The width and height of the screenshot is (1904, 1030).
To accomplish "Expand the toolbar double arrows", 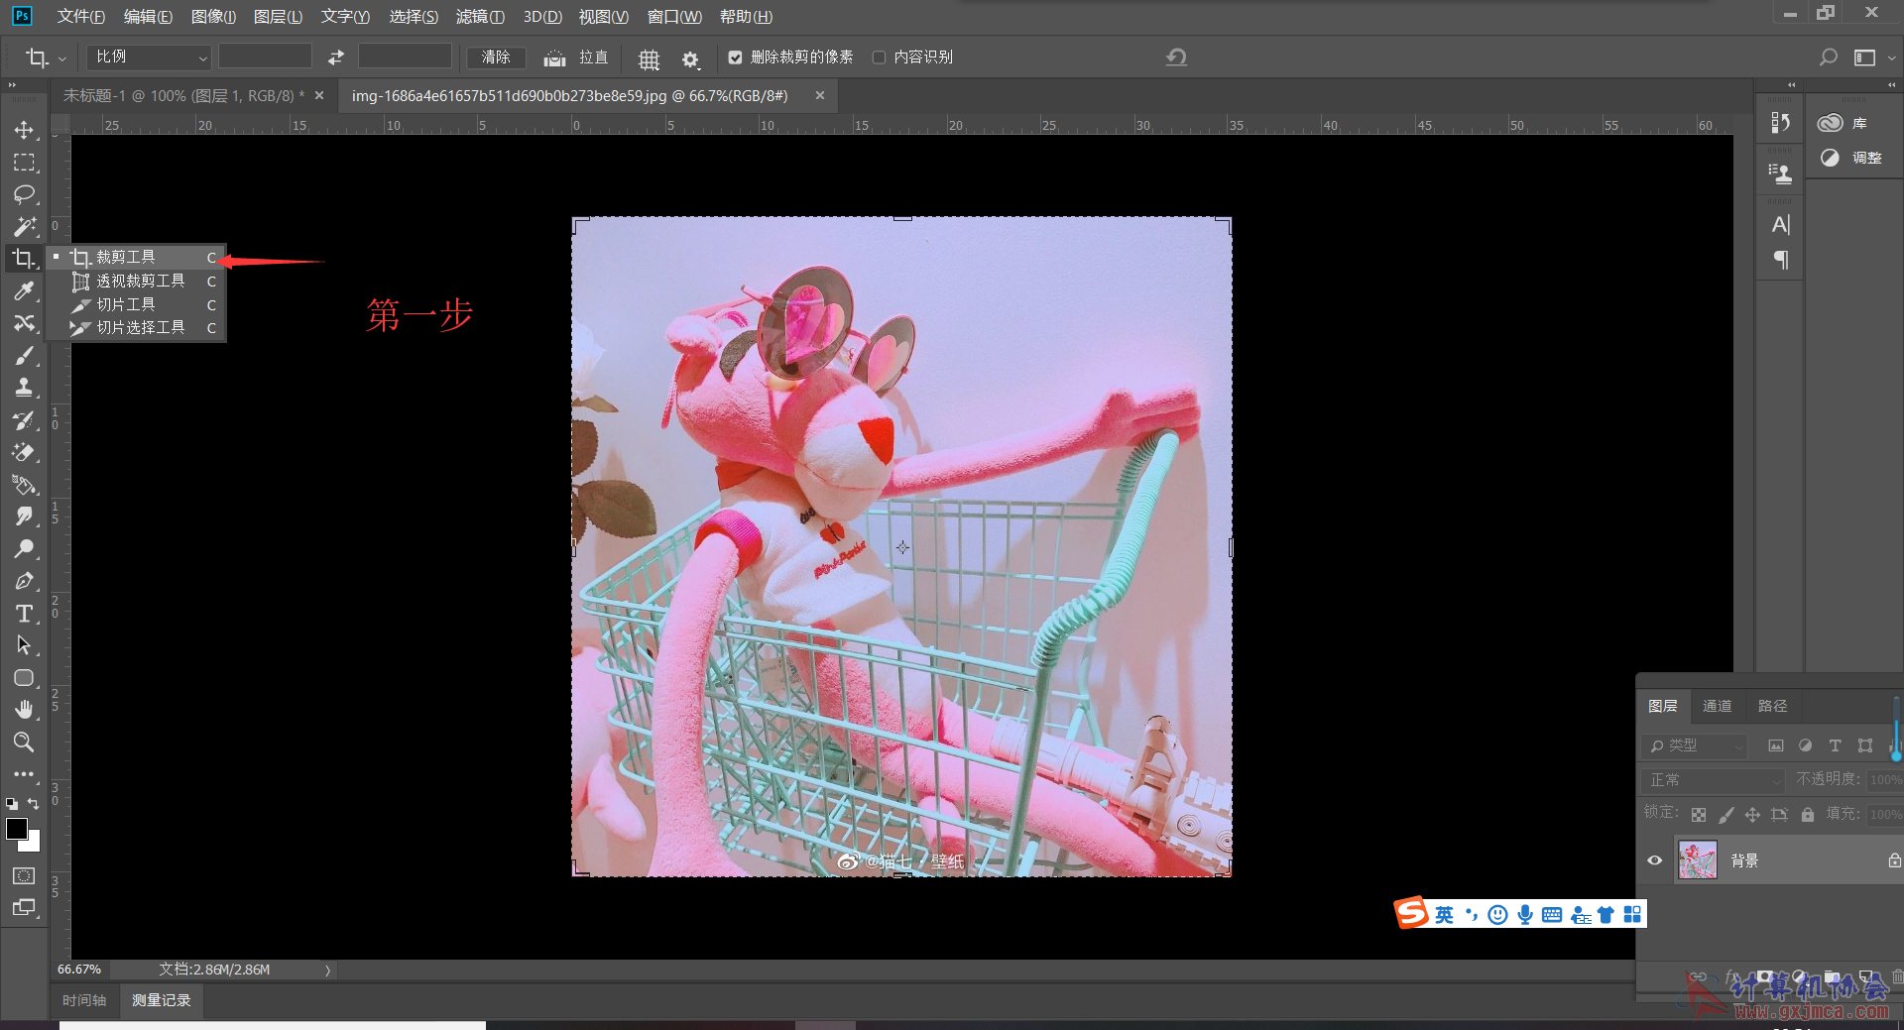I will pos(12,86).
